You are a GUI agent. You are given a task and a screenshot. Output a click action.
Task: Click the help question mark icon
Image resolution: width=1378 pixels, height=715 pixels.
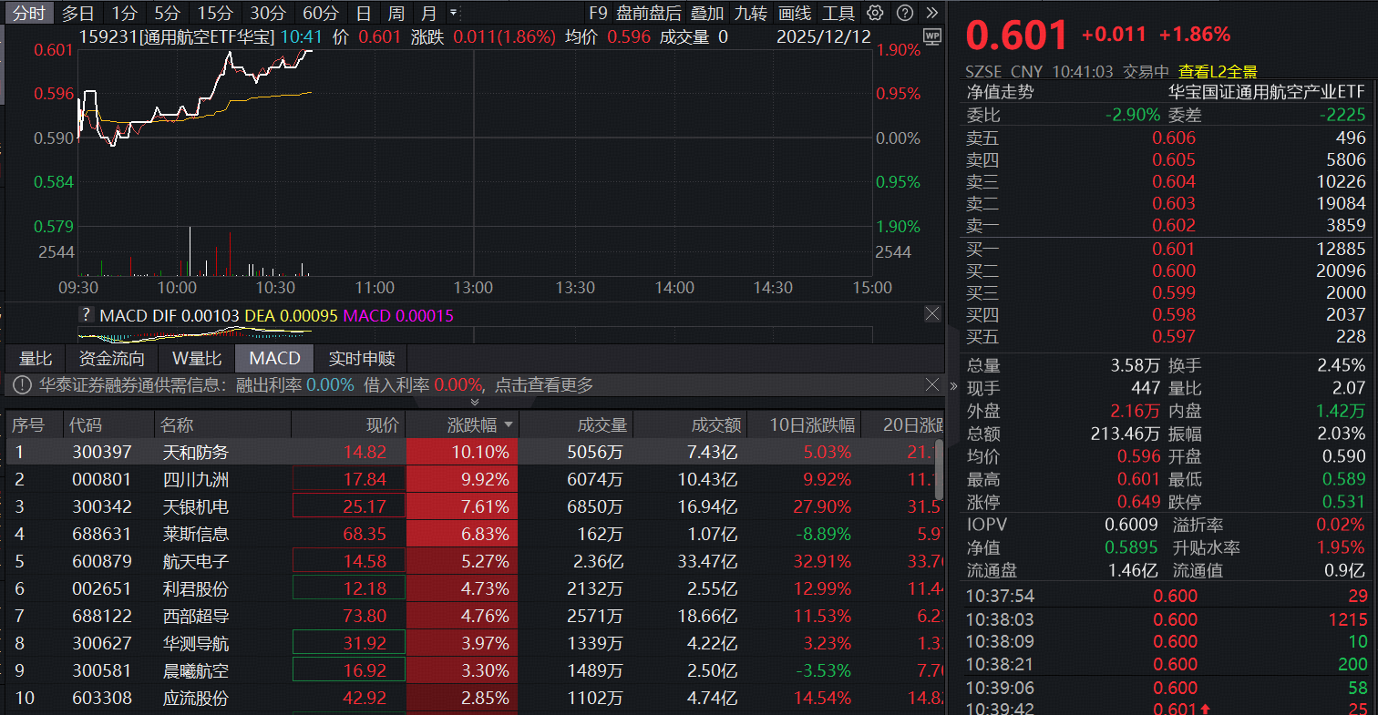(904, 13)
